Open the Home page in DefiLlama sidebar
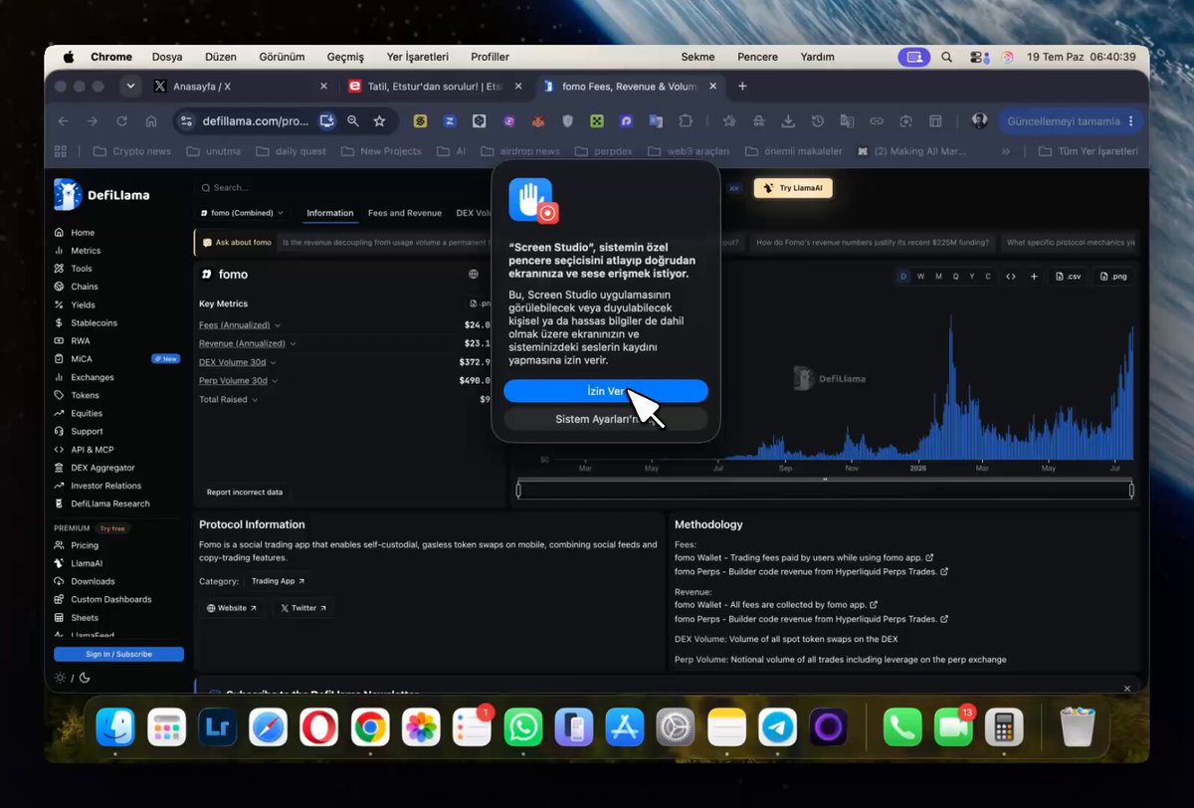This screenshot has width=1194, height=808. (83, 233)
